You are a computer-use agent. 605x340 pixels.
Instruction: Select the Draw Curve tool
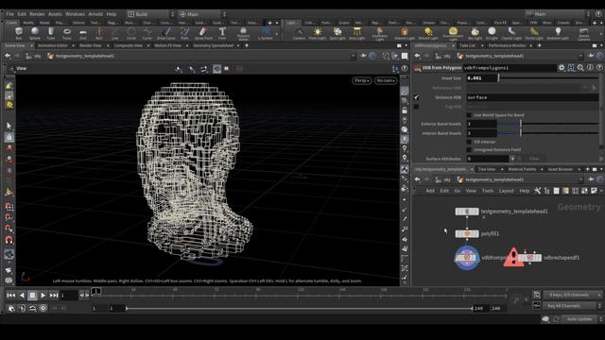coord(166,33)
